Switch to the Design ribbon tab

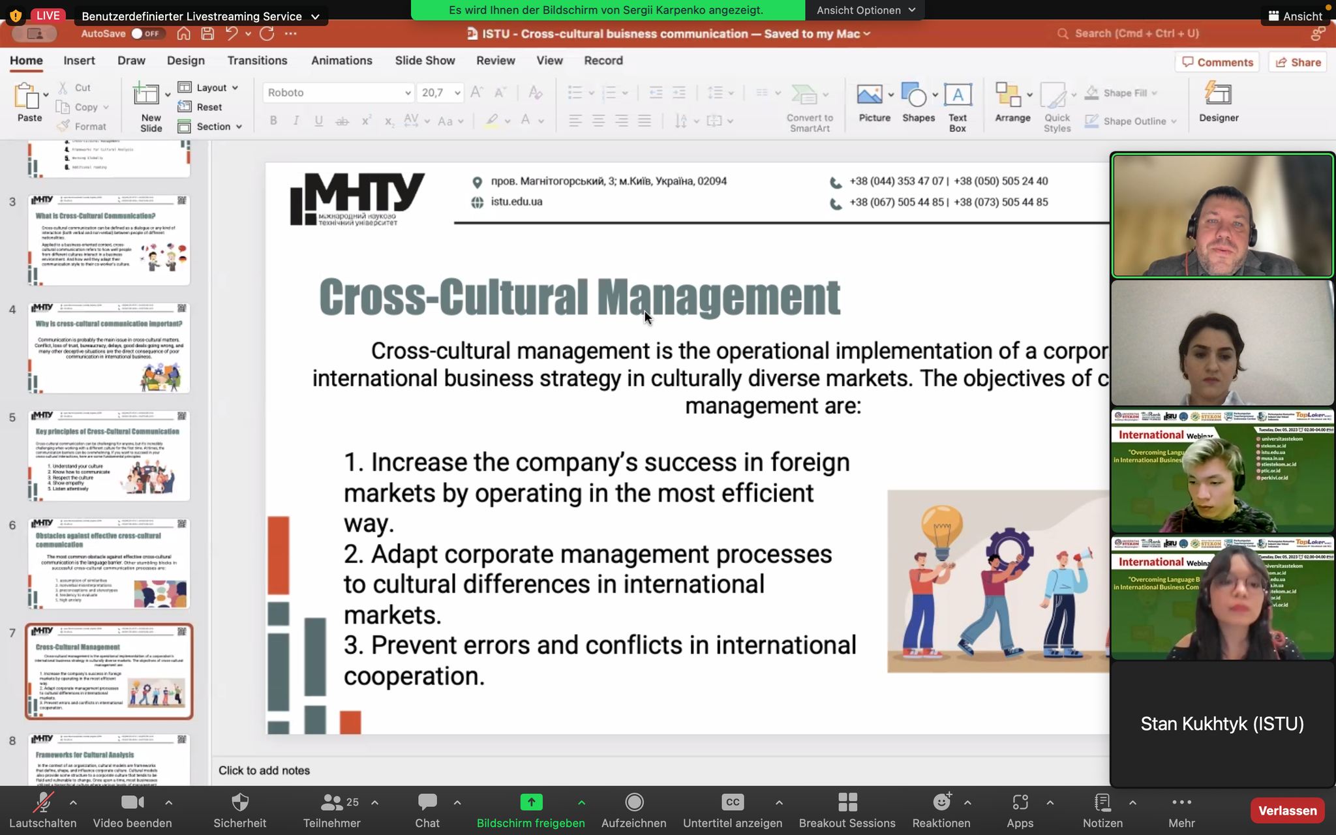[185, 60]
